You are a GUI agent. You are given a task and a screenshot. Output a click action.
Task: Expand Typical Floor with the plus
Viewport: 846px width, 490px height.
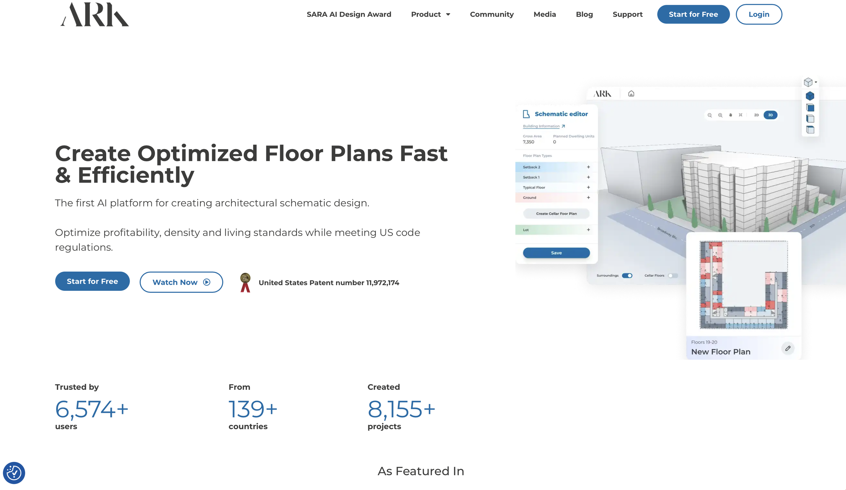(588, 187)
